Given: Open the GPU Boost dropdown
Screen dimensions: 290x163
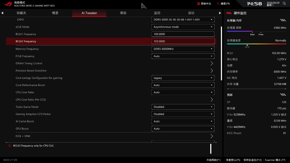Looking at the screenshot, I should [183, 129].
